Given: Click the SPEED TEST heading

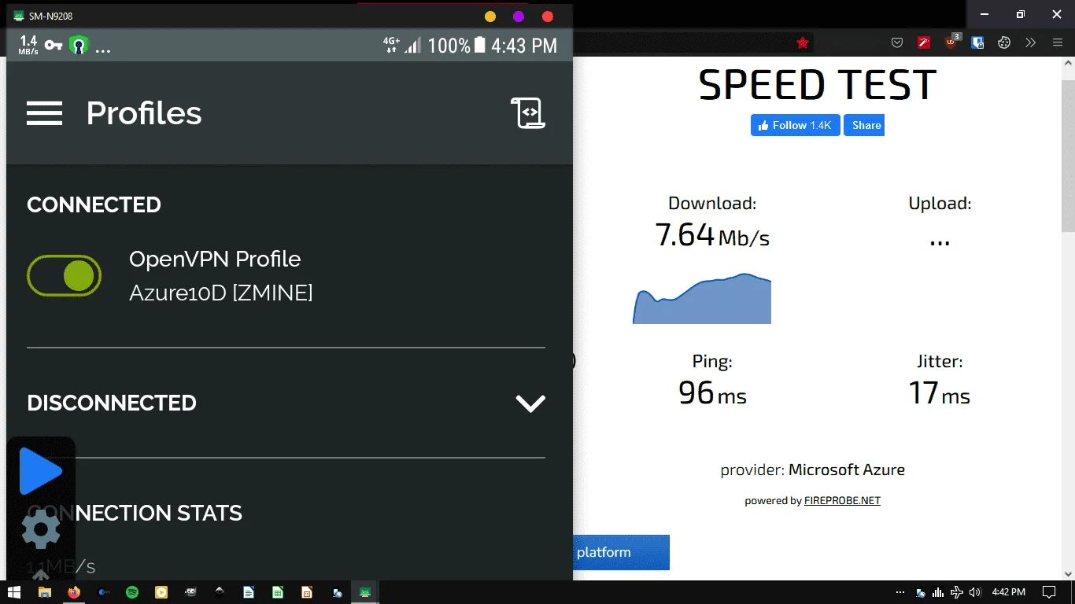Looking at the screenshot, I should point(818,85).
